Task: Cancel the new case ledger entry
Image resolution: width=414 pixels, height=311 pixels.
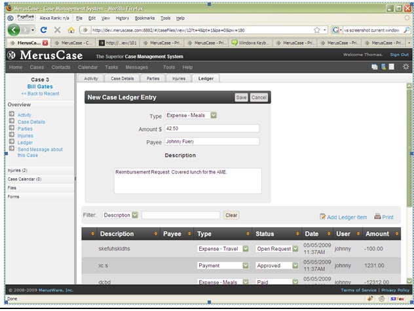Action: [259, 98]
